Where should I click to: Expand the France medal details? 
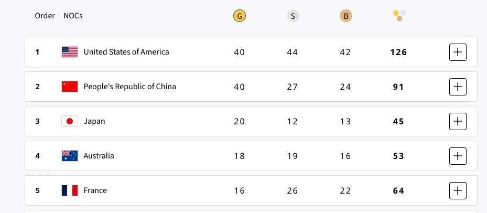(x=458, y=190)
